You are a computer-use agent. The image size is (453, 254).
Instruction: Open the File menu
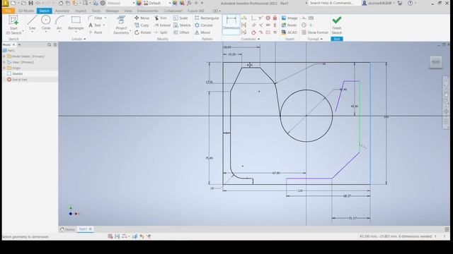click(x=8, y=11)
